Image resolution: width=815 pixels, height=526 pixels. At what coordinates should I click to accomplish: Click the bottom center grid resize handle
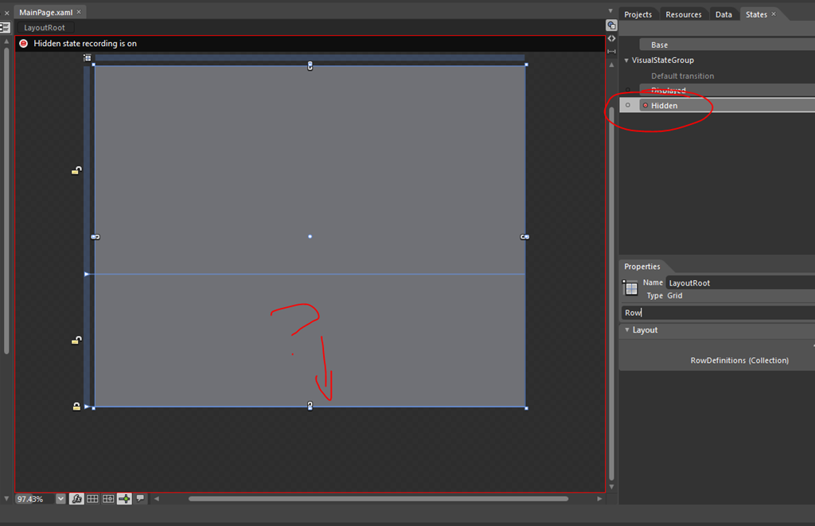(x=310, y=406)
